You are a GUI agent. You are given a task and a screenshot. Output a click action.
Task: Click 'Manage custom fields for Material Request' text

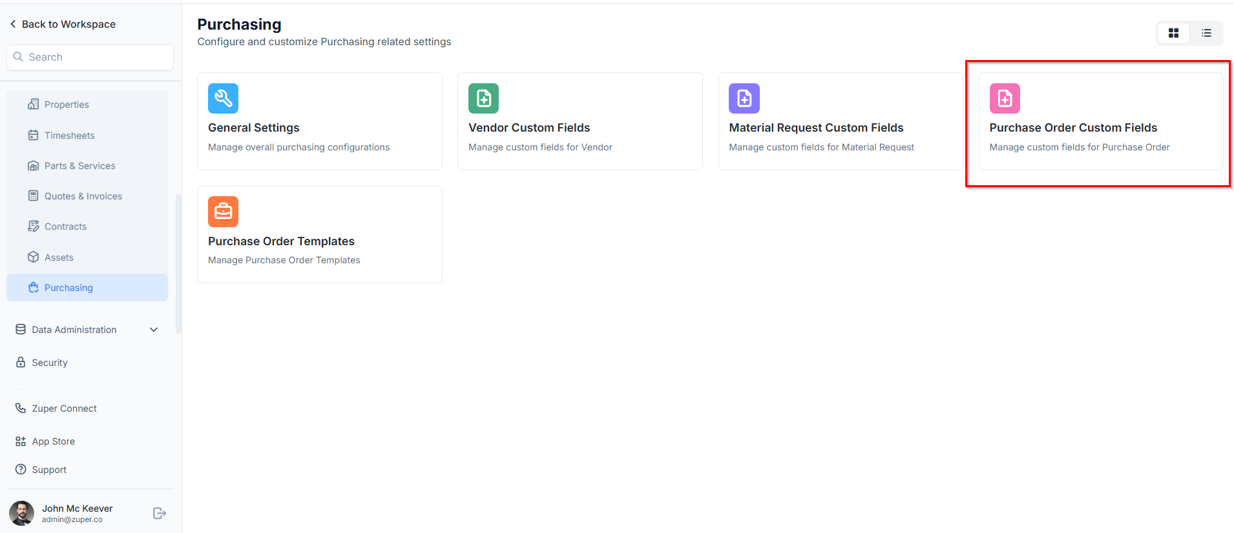821,147
